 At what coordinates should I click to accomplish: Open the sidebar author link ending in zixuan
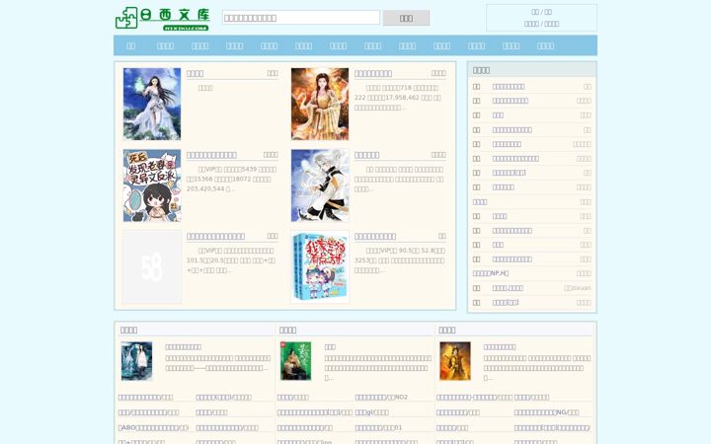pos(578,288)
